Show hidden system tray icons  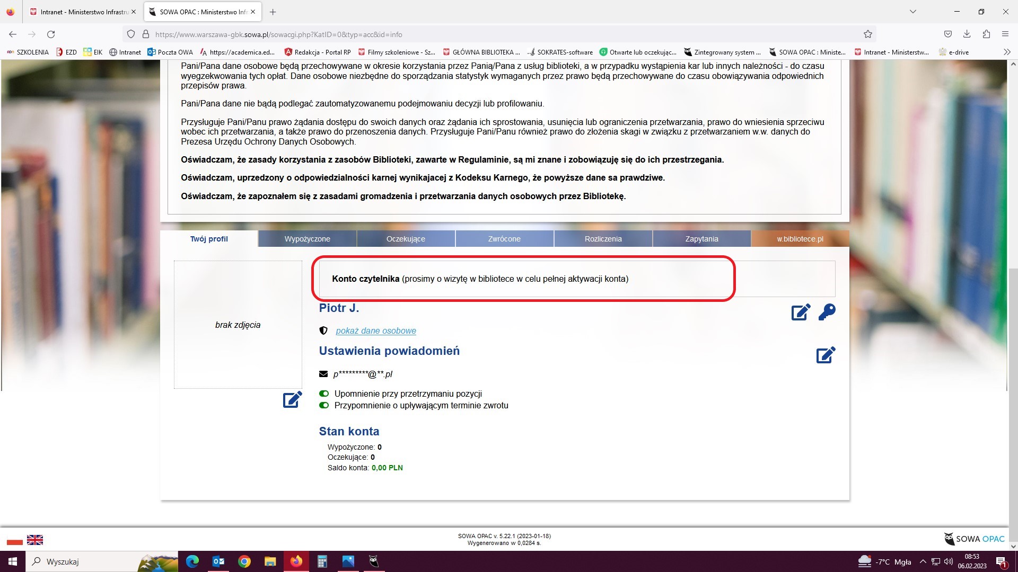923,561
